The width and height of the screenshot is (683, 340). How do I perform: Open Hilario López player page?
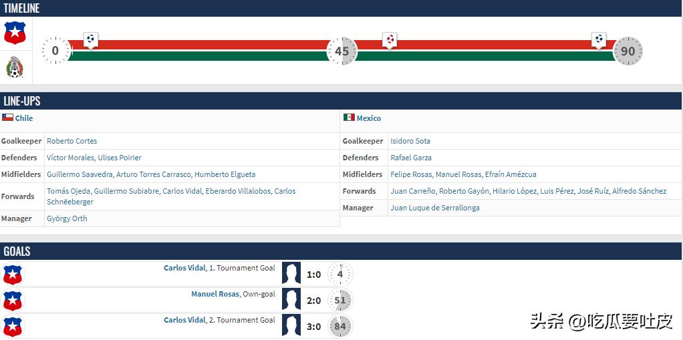tap(515, 190)
